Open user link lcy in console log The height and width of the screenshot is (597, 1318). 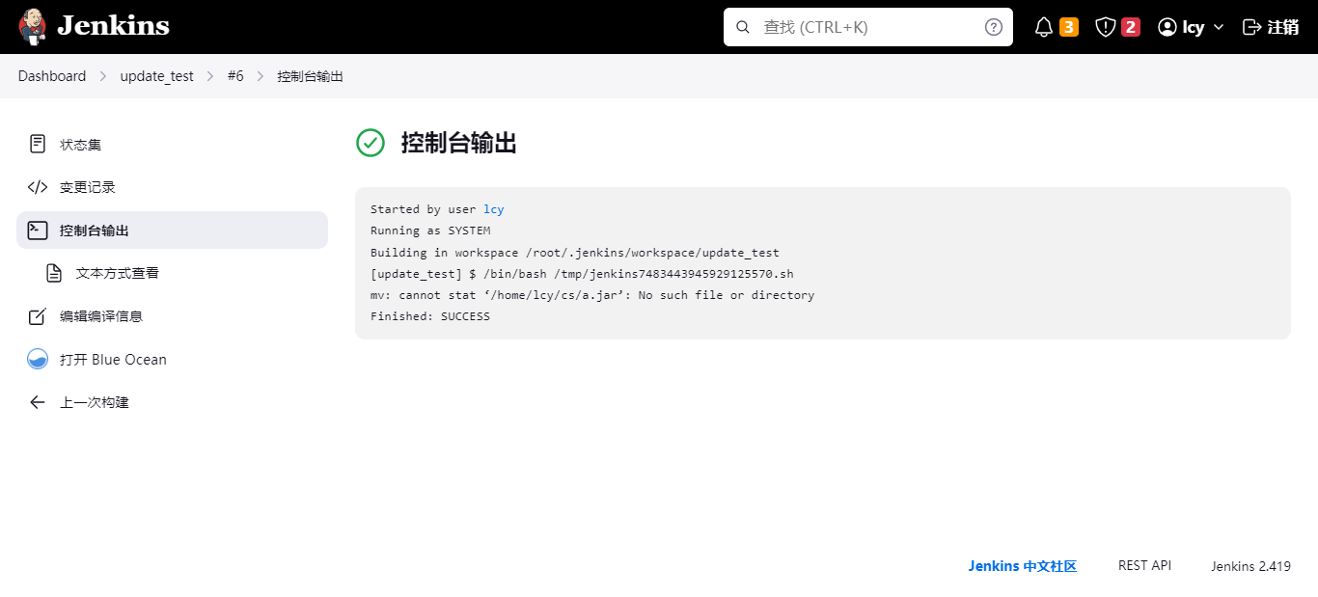tap(494, 209)
